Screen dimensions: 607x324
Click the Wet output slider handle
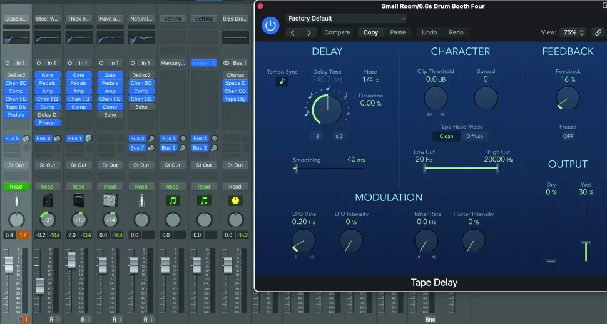click(586, 243)
